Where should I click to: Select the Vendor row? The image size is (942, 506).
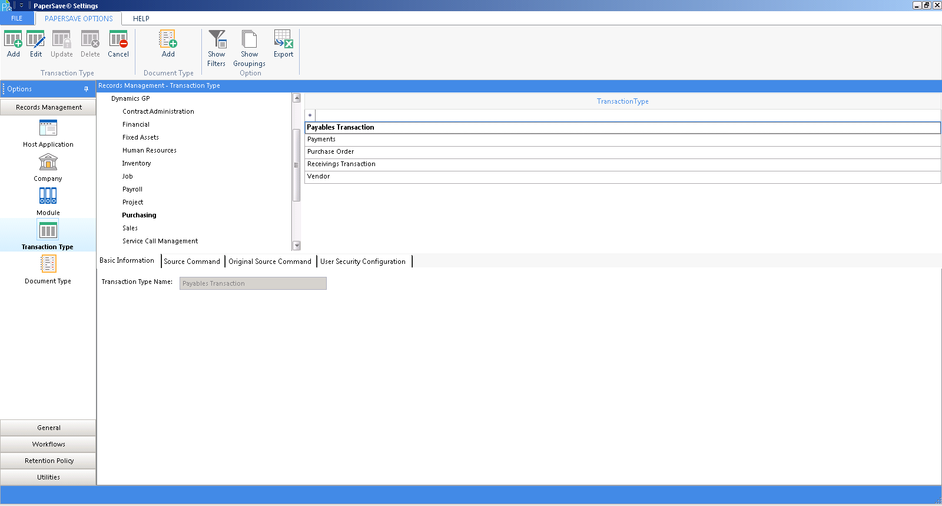pyautogui.click(x=623, y=177)
